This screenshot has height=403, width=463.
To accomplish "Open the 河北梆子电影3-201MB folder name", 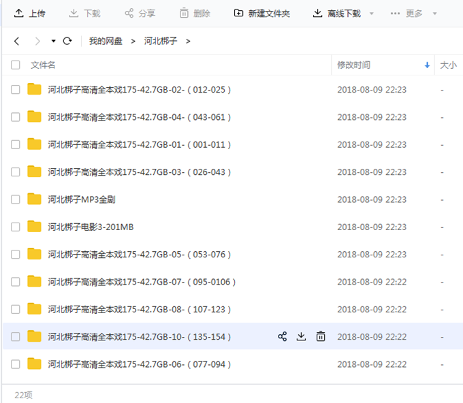I will (91, 227).
